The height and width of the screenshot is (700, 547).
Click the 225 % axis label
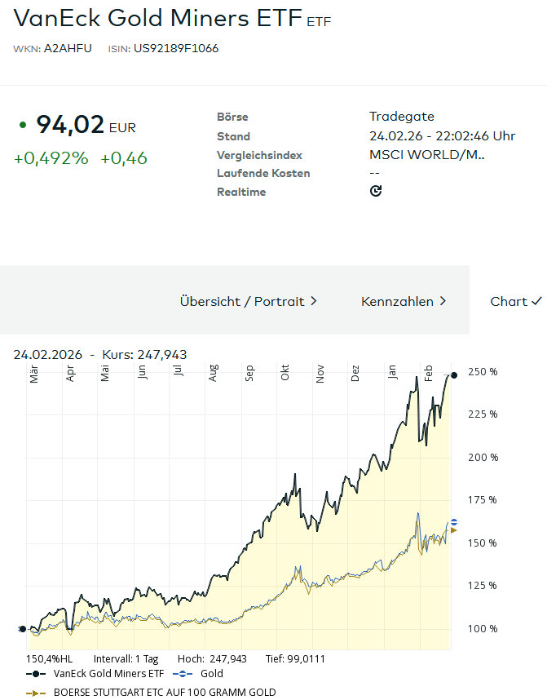coord(483,414)
